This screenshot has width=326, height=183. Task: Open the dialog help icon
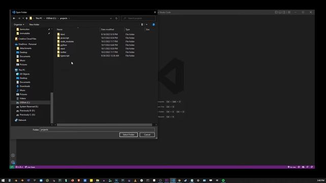pyautogui.click(x=154, y=24)
